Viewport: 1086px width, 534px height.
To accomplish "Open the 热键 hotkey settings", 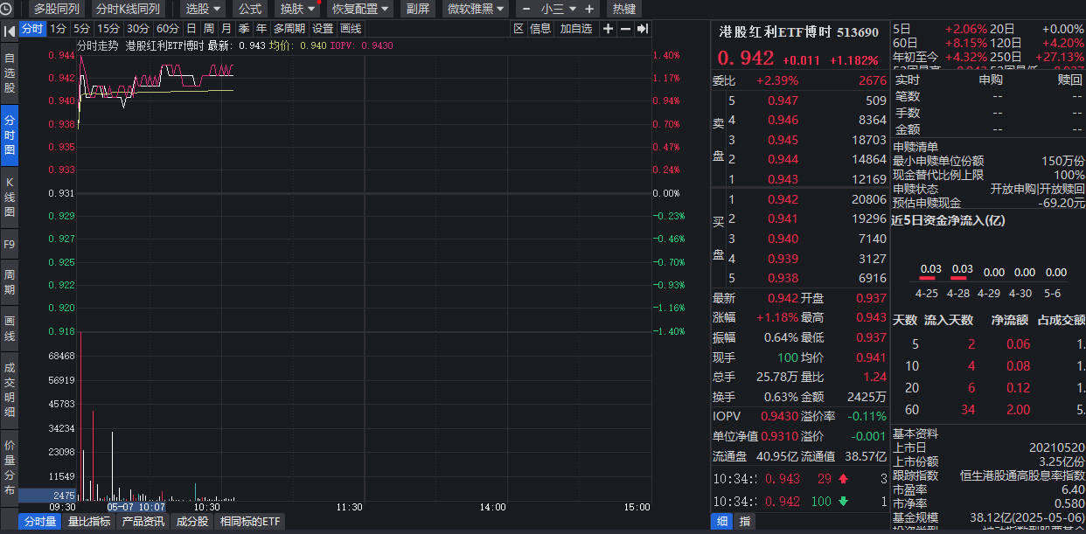I will [x=624, y=9].
